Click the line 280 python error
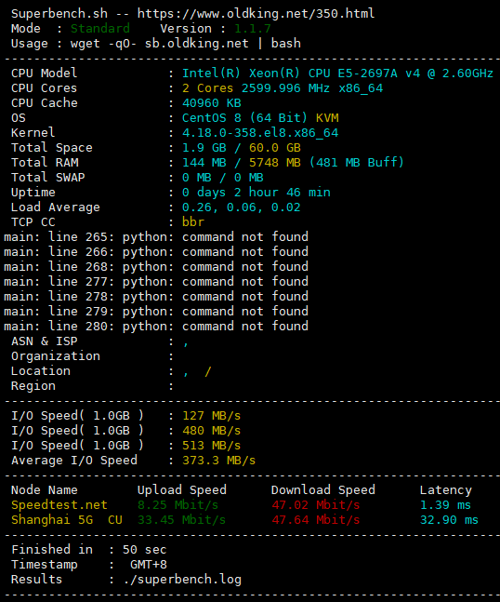 [156, 327]
